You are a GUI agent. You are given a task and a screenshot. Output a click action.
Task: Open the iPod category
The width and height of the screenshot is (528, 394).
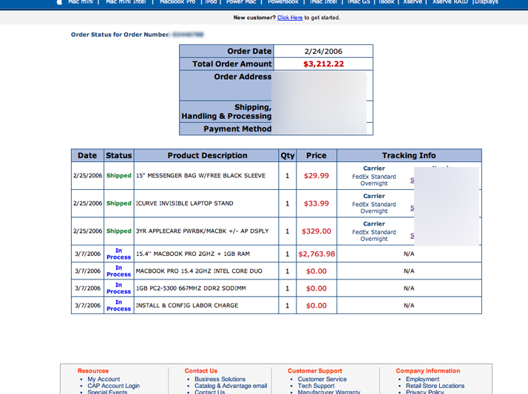211,2
